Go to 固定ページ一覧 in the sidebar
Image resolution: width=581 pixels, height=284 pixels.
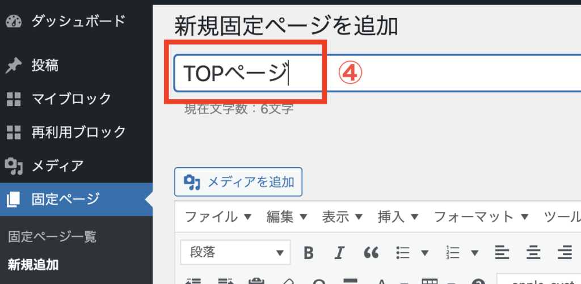(52, 237)
